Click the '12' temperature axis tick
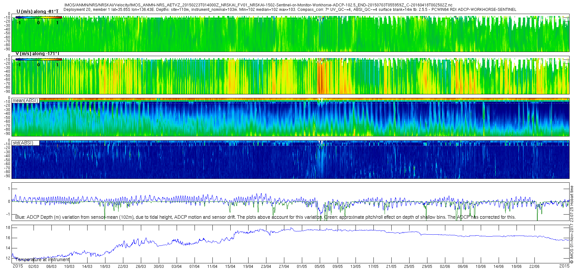Viewport: 575px width, 271px height. [8, 258]
